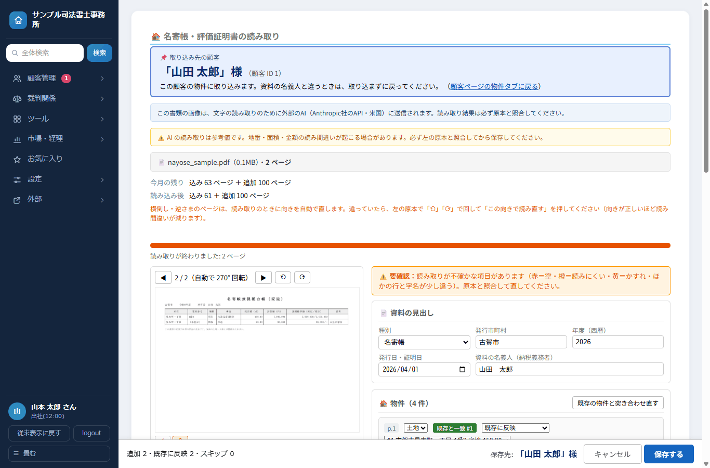Click the house icon beside 物件（4 件）
The image size is (710, 468).
(x=384, y=404)
